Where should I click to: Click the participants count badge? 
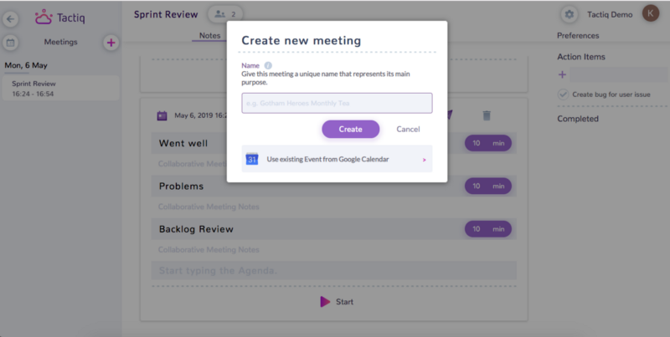pos(225,14)
